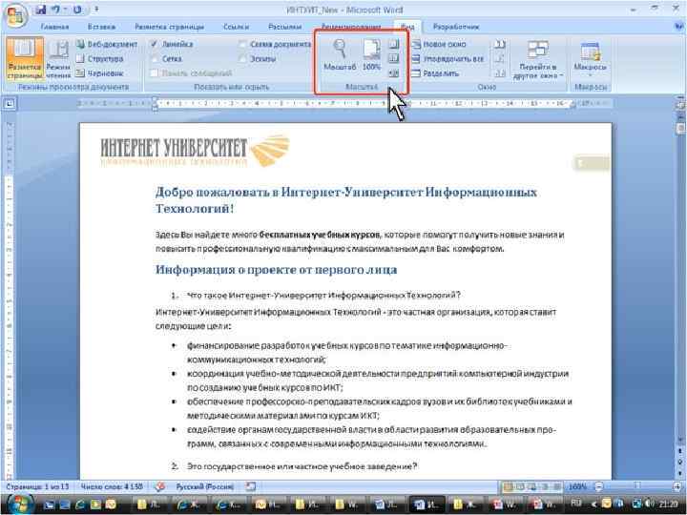This screenshot has width=687, height=515.
Task: Click RU language indicator in taskbar
Action: [576, 505]
